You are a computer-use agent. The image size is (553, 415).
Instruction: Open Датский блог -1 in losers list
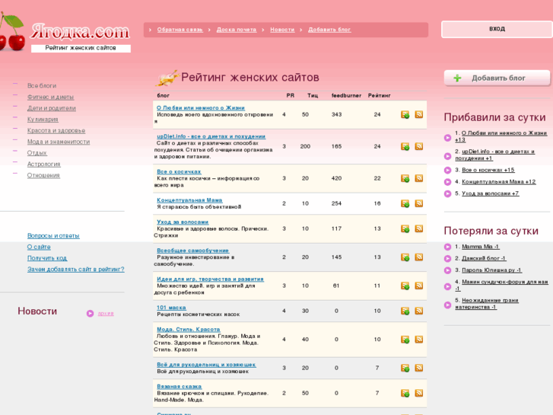pyautogui.click(x=484, y=259)
